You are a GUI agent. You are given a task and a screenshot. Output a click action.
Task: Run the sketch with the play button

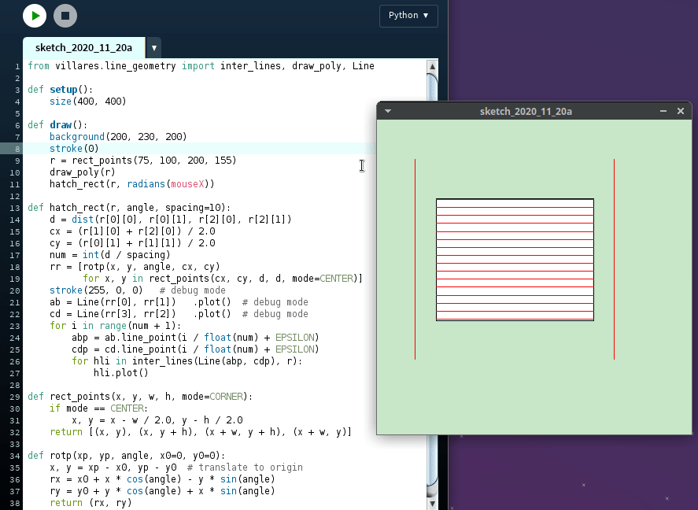(35, 15)
